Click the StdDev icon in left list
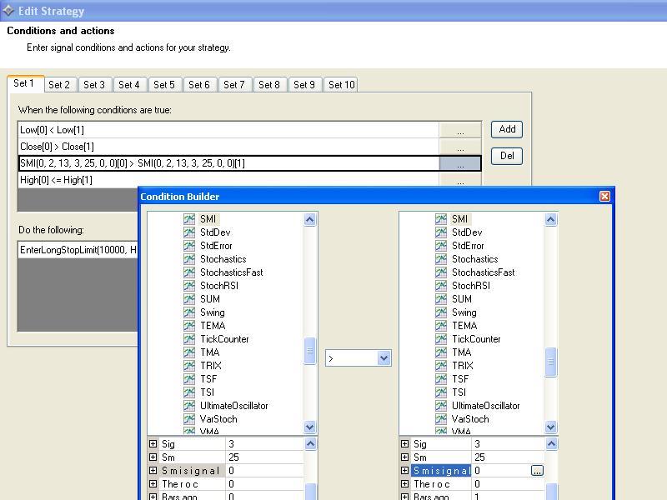667x500 pixels. [189, 232]
